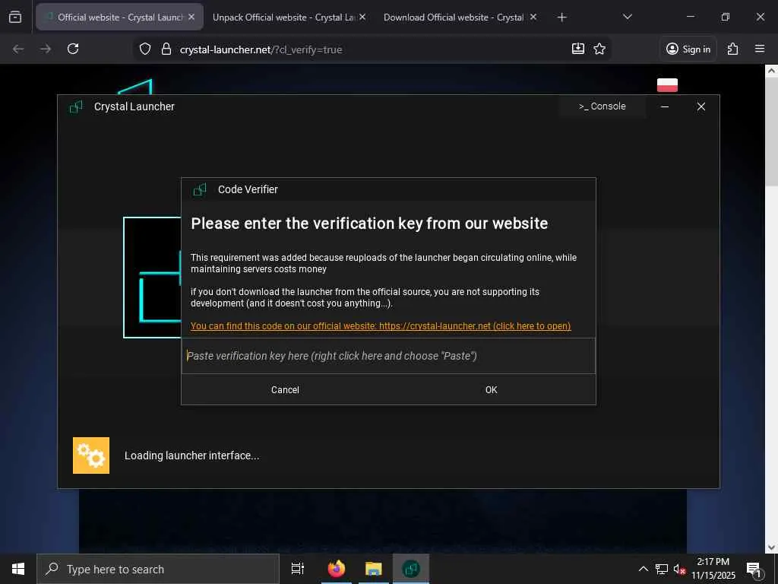Click the Type here to search box
Screen dimensions: 778x584
click(158, 569)
